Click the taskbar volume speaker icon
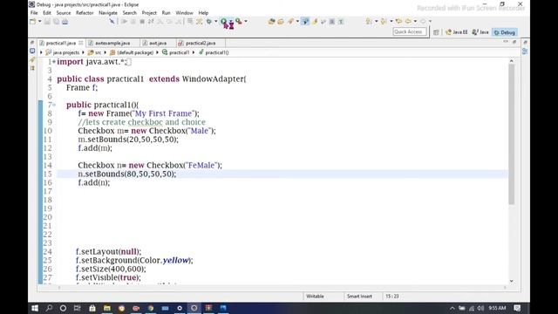This screenshot has width=558, height=314. (480, 308)
